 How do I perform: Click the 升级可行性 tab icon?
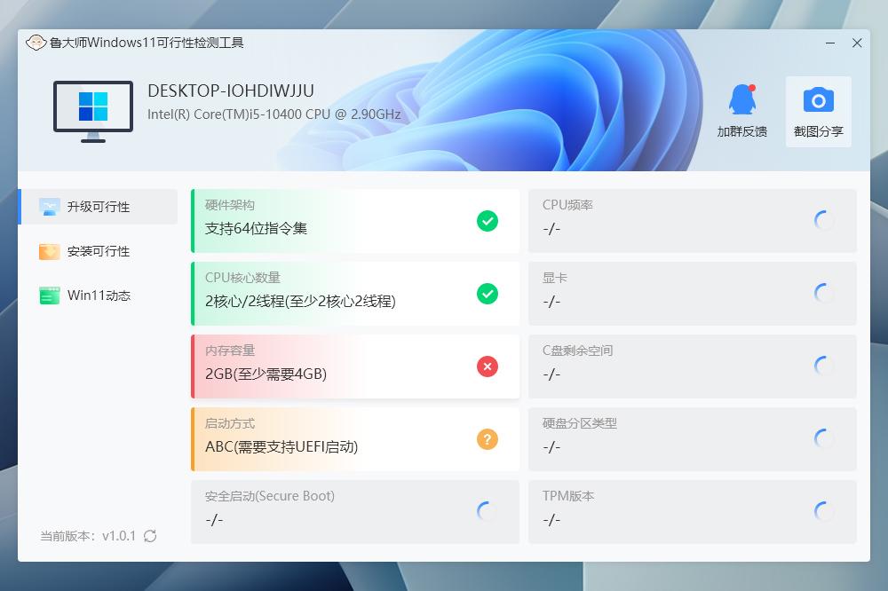point(49,207)
